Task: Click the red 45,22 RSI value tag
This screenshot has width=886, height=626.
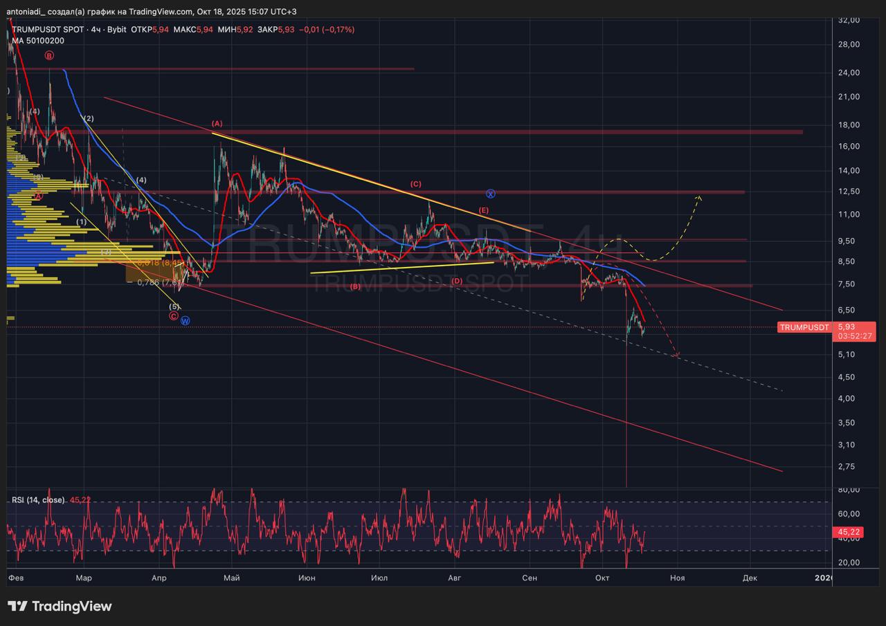Action: click(849, 532)
